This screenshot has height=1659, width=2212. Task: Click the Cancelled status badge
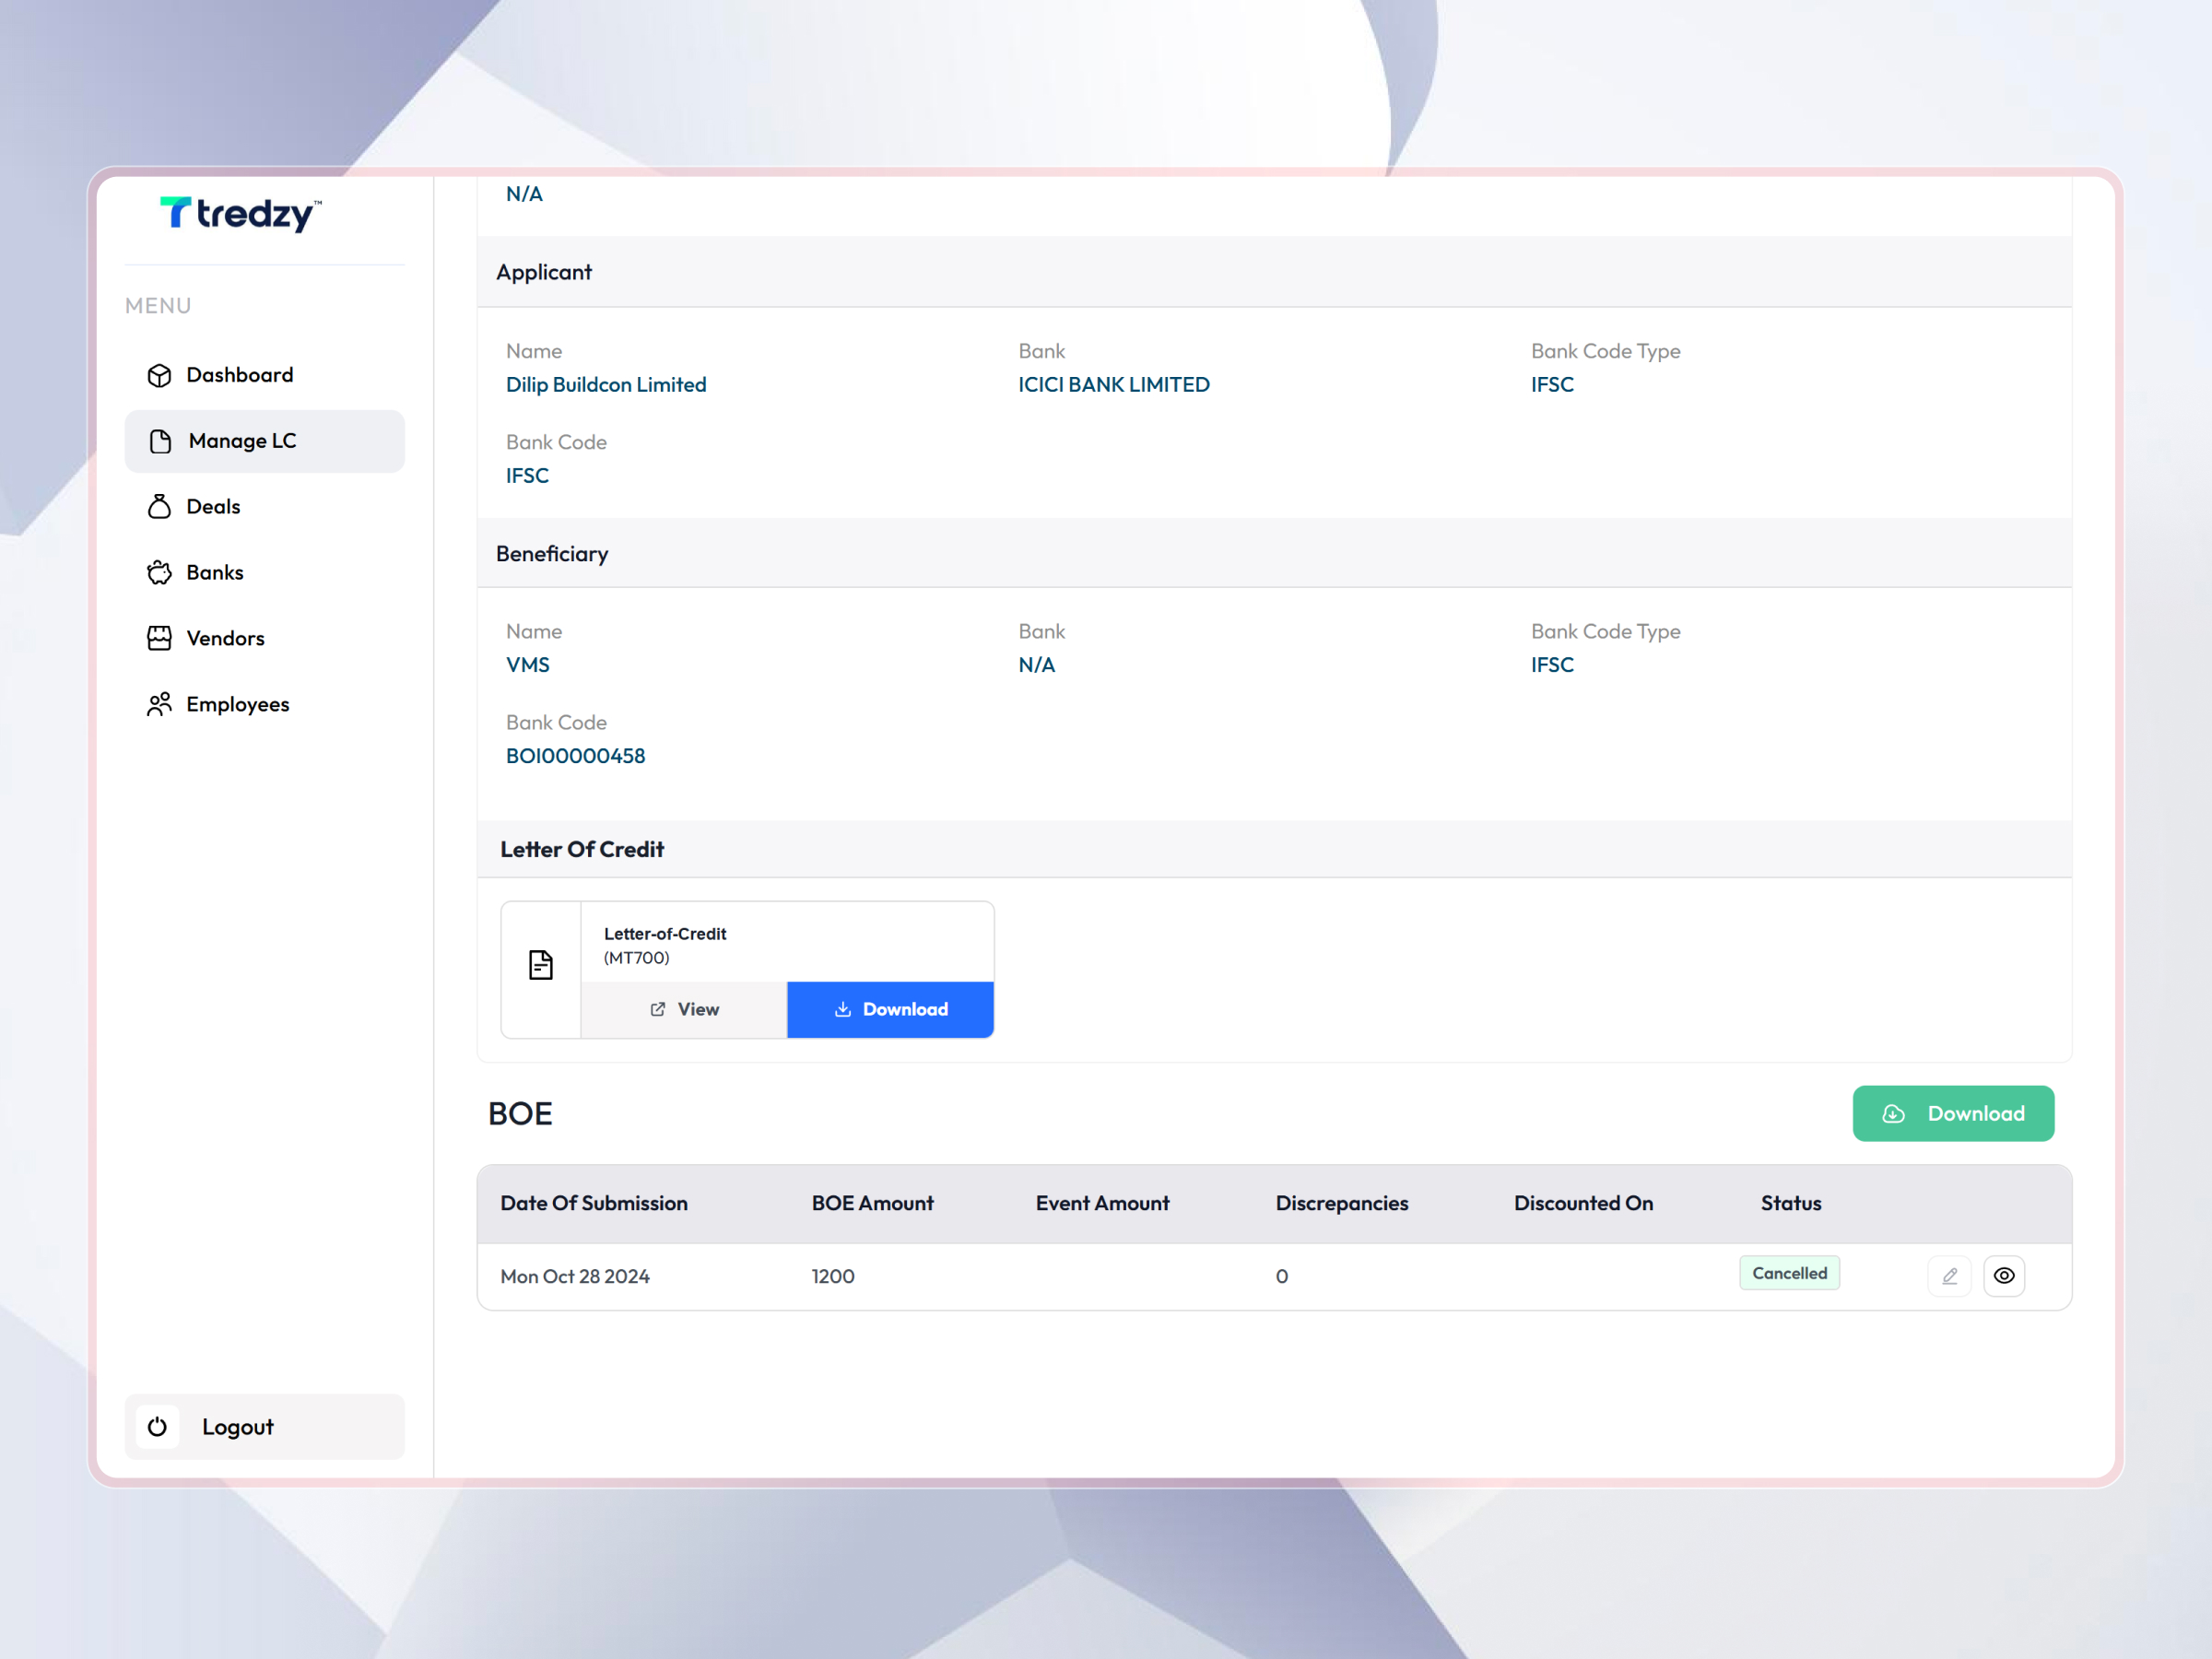[x=1789, y=1272]
